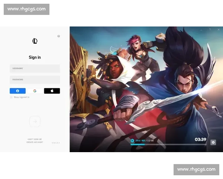This screenshot has height=179, width=223.
Task: Click the Sign in heading
Action: pyautogui.click(x=35, y=57)
